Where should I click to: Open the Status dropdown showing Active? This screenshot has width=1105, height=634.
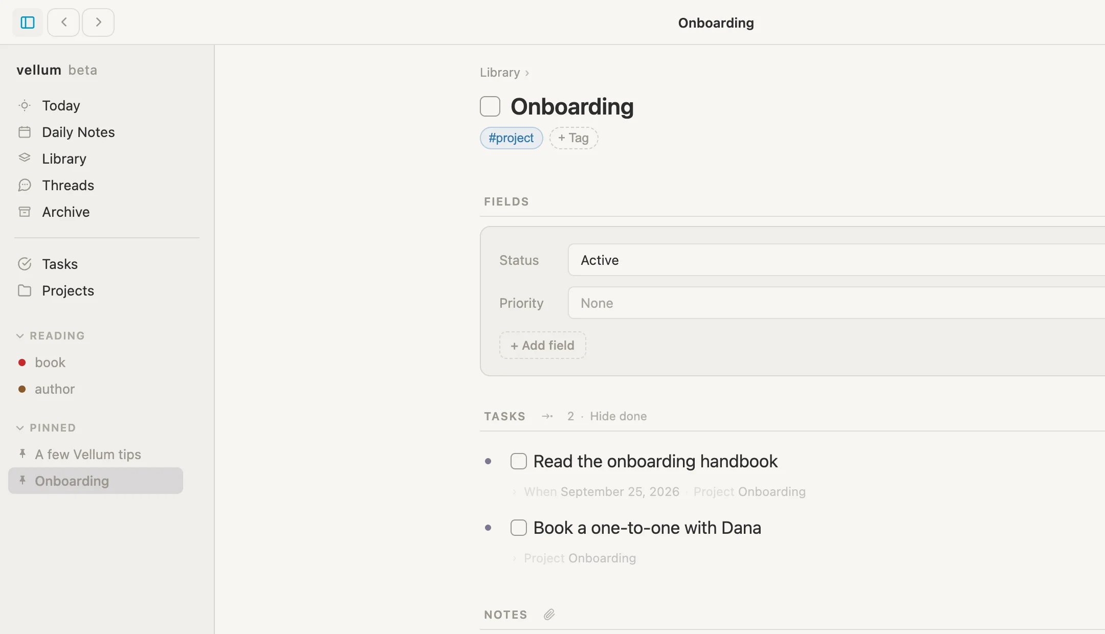[x=836, y=260]
